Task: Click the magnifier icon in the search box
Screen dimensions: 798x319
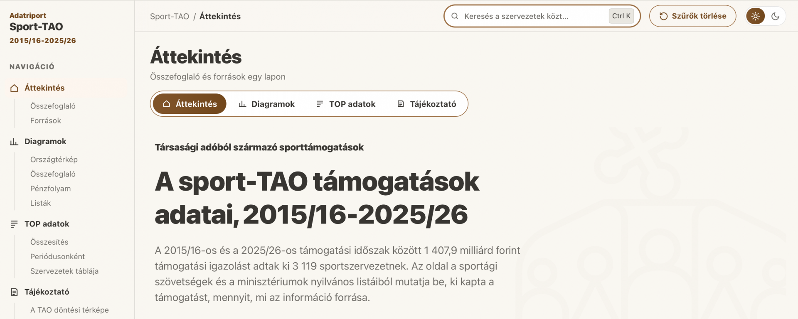Action: pos(455,16)
